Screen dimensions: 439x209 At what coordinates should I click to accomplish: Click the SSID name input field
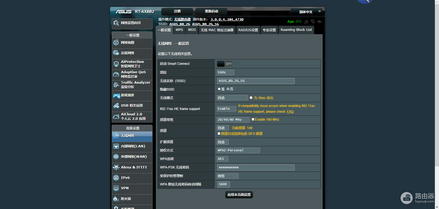pos(256,81)
